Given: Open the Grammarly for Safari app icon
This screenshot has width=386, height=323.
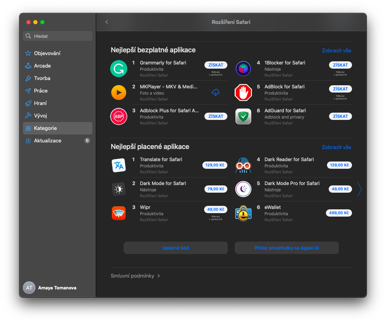Looking at the screenshot, I should click(119, 69).
